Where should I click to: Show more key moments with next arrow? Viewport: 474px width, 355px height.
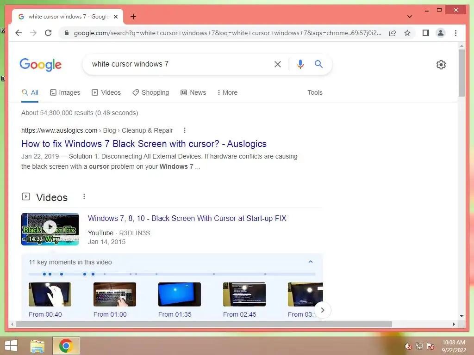coord(323,310)
